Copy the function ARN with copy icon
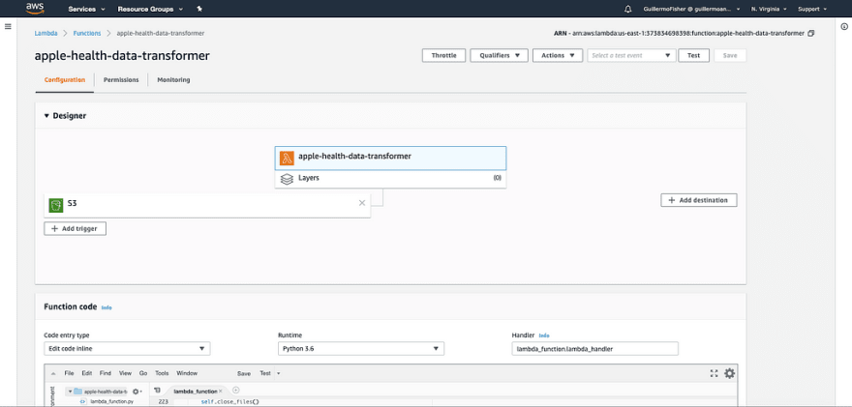 click(811, 33)
